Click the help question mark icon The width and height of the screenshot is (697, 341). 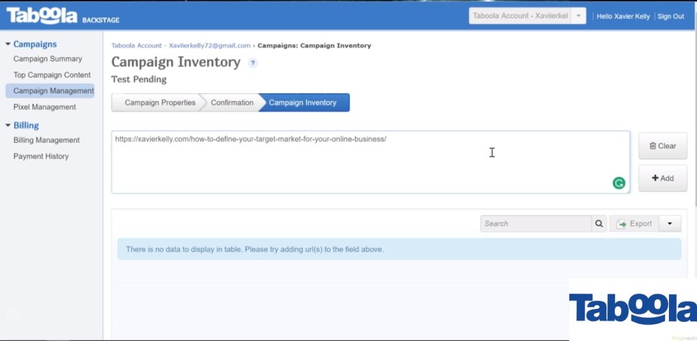click(x=253, y=63)
